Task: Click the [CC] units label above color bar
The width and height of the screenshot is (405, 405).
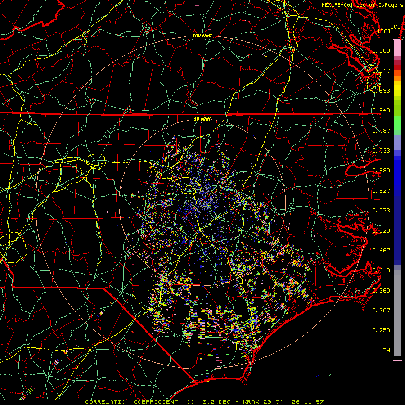Action: pos(384,31)
